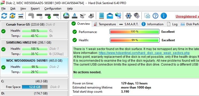Open the Disk menu
The image size is (199, 96).
(x=13, y=9)
